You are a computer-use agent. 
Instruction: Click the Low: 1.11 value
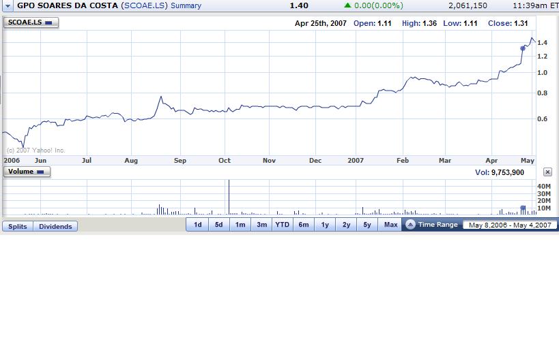tap(460, 23)
